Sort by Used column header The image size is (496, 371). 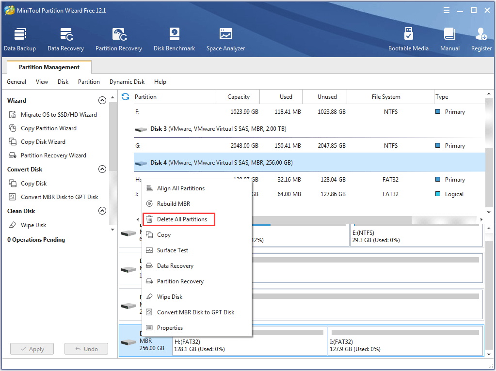point(281,97)
